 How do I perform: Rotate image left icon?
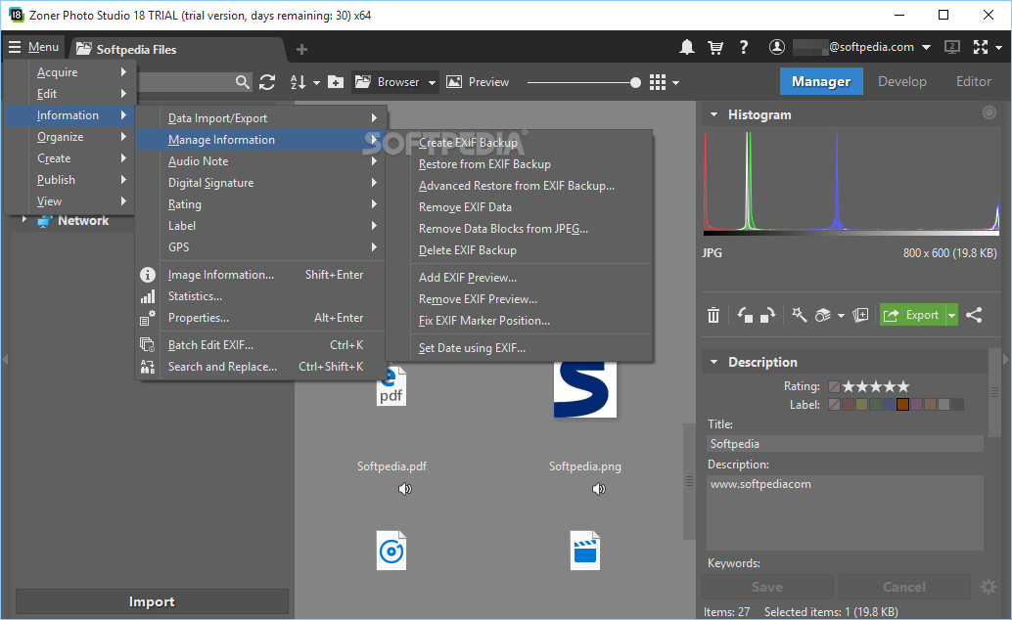pos(745,315)
